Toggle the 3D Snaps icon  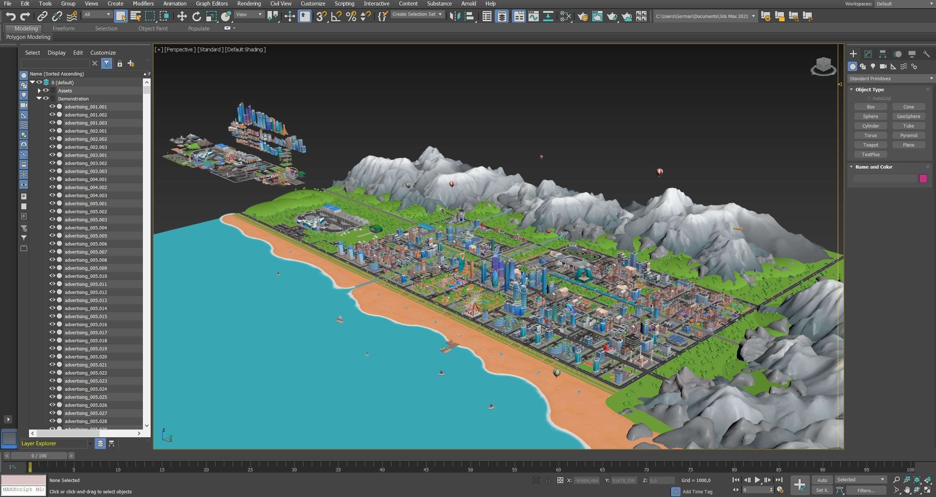pyautogui.click(x=321, y=16)
